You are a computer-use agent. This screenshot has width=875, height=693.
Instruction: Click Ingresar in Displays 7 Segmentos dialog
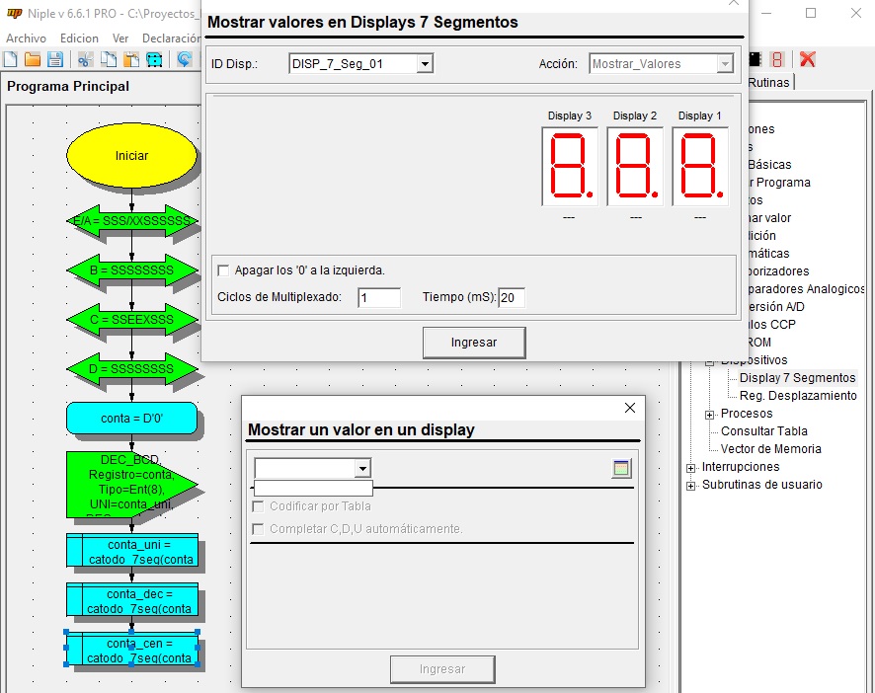pyautogui.click(x=474, y=343)
